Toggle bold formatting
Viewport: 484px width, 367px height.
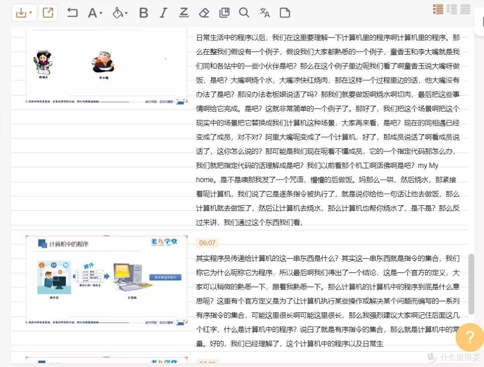coord(143,13)
